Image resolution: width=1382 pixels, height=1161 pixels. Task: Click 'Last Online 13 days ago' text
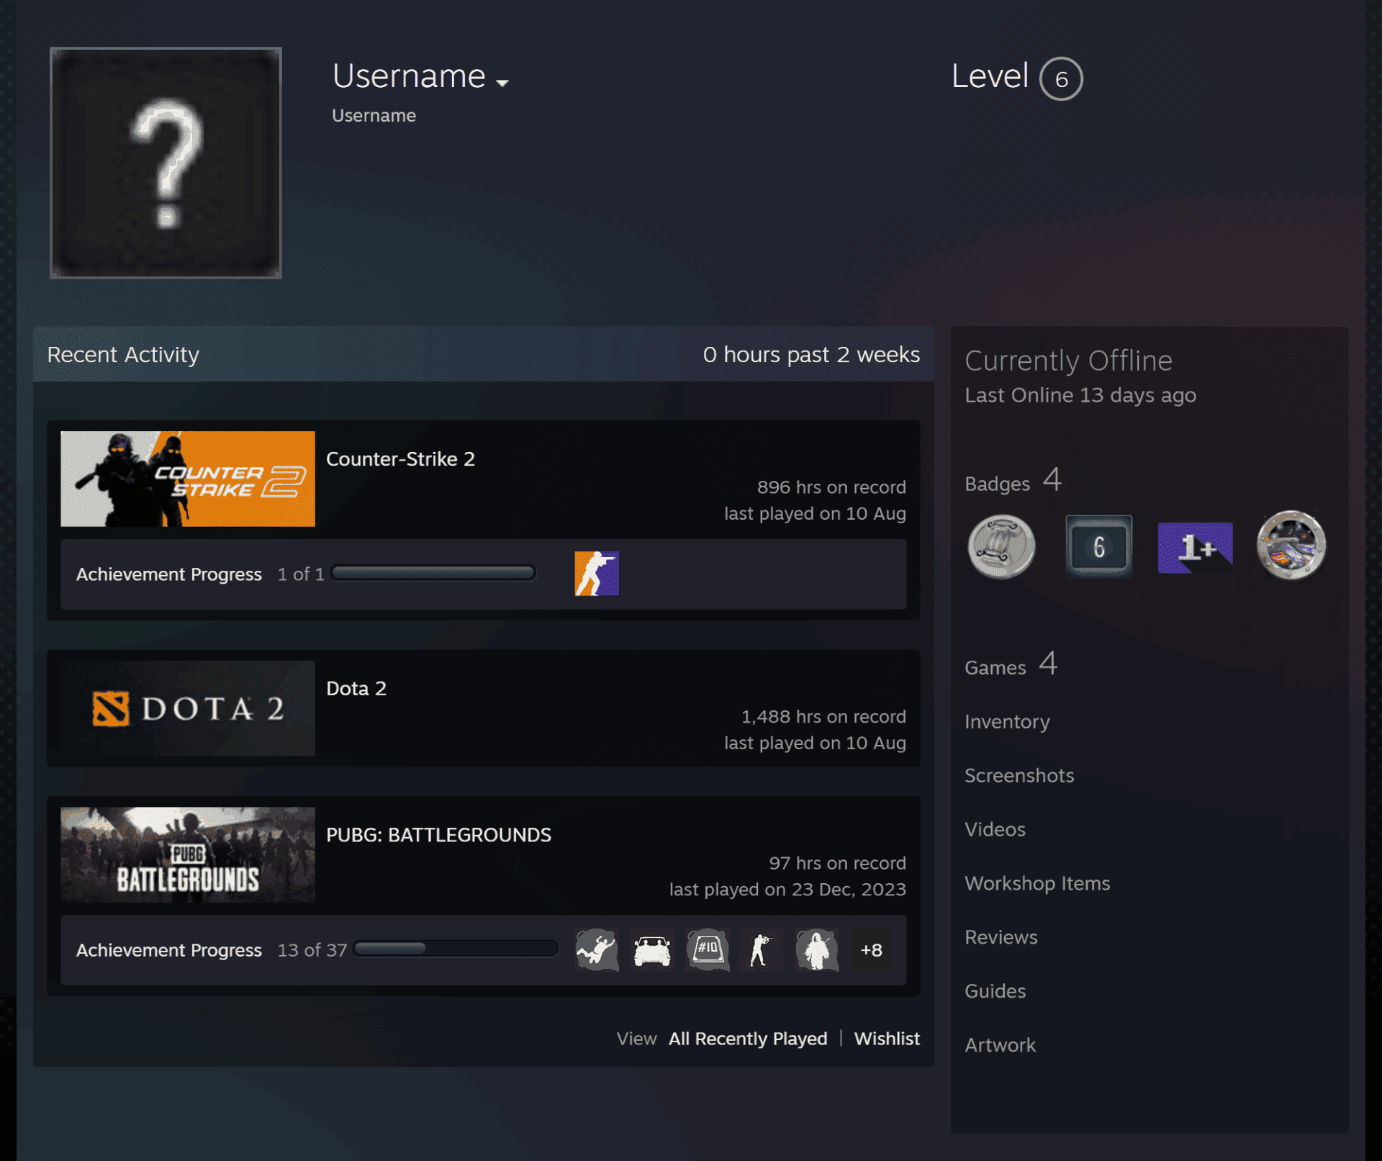[1080, 395]
